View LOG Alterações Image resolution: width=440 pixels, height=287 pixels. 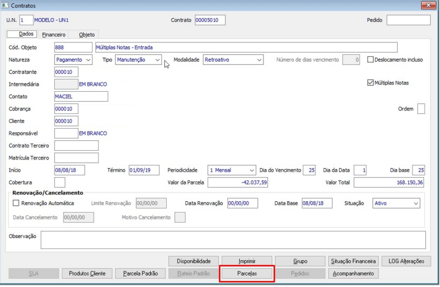[x=406, y=261]
